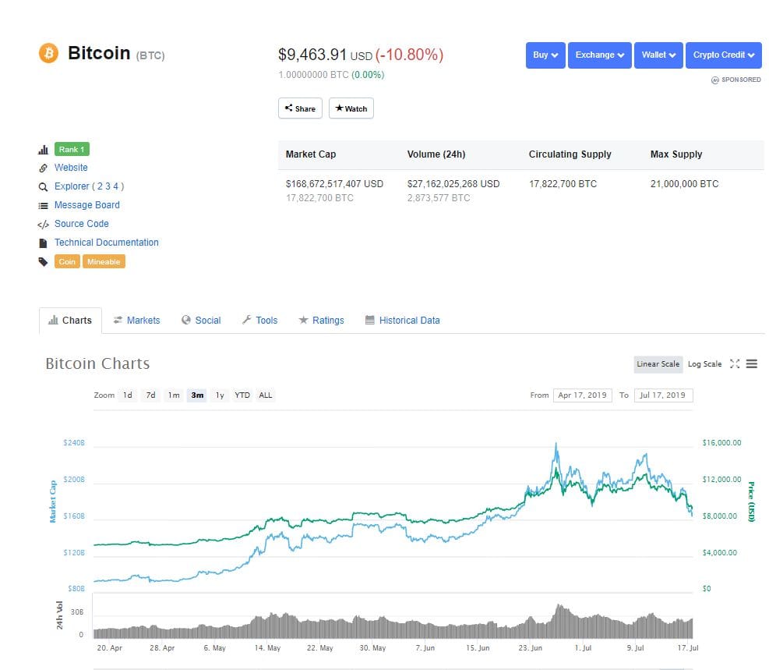Viewport: 769px width, 670px height.
Task: Click the Share button
Action: click(x=300, y=108)
